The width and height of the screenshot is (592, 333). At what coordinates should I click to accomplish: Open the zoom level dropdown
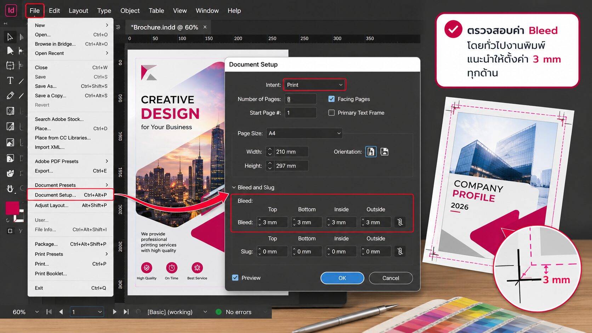pyautogui.click(x=37, y=312)
